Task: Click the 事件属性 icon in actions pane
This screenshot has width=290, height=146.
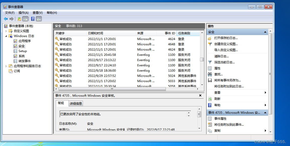Action: click(x=210, y=119)
